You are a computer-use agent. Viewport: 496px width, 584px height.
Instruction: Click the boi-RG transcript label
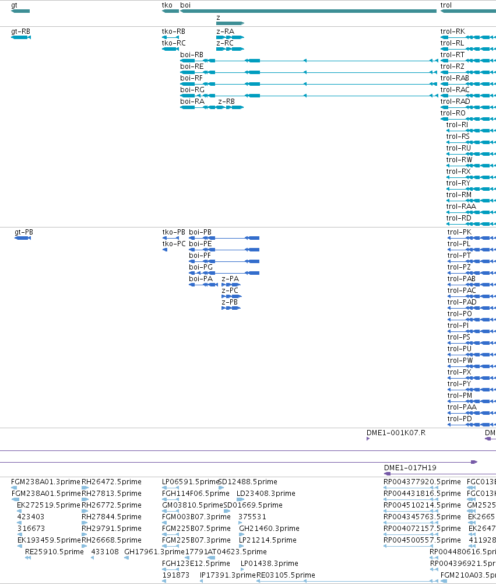[192, 90]
